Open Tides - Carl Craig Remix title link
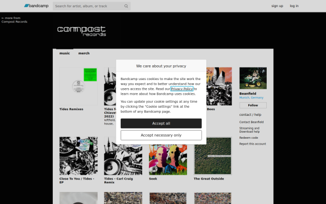 [118, 181]
